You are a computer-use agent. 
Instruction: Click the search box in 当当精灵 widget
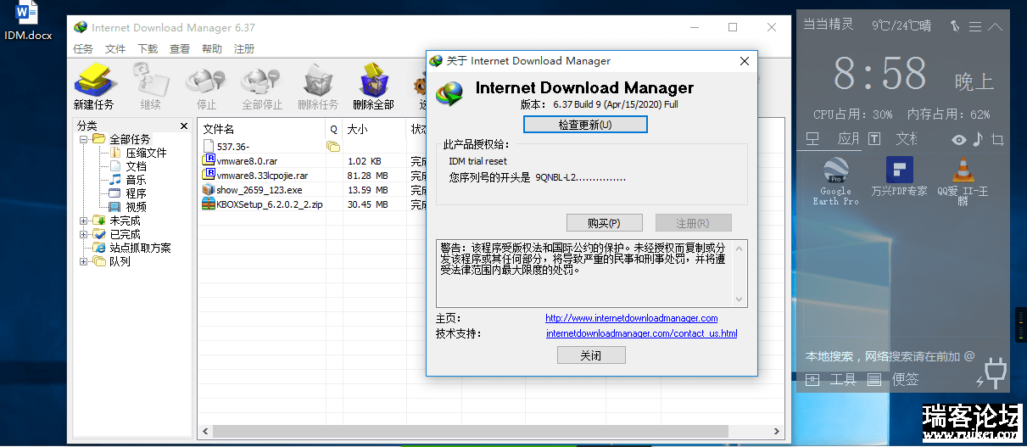(x=890, y=356)
